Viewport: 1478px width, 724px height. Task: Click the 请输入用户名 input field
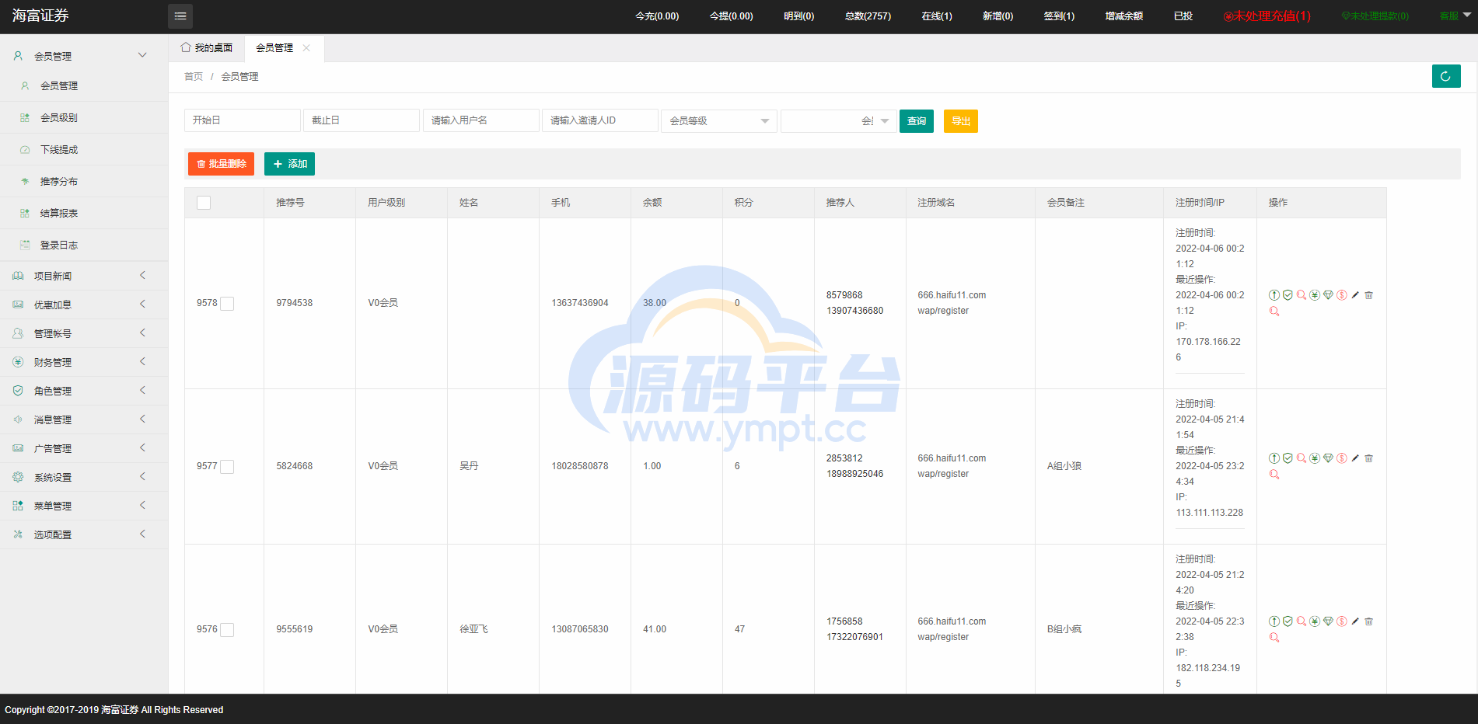tap(481, 120)
